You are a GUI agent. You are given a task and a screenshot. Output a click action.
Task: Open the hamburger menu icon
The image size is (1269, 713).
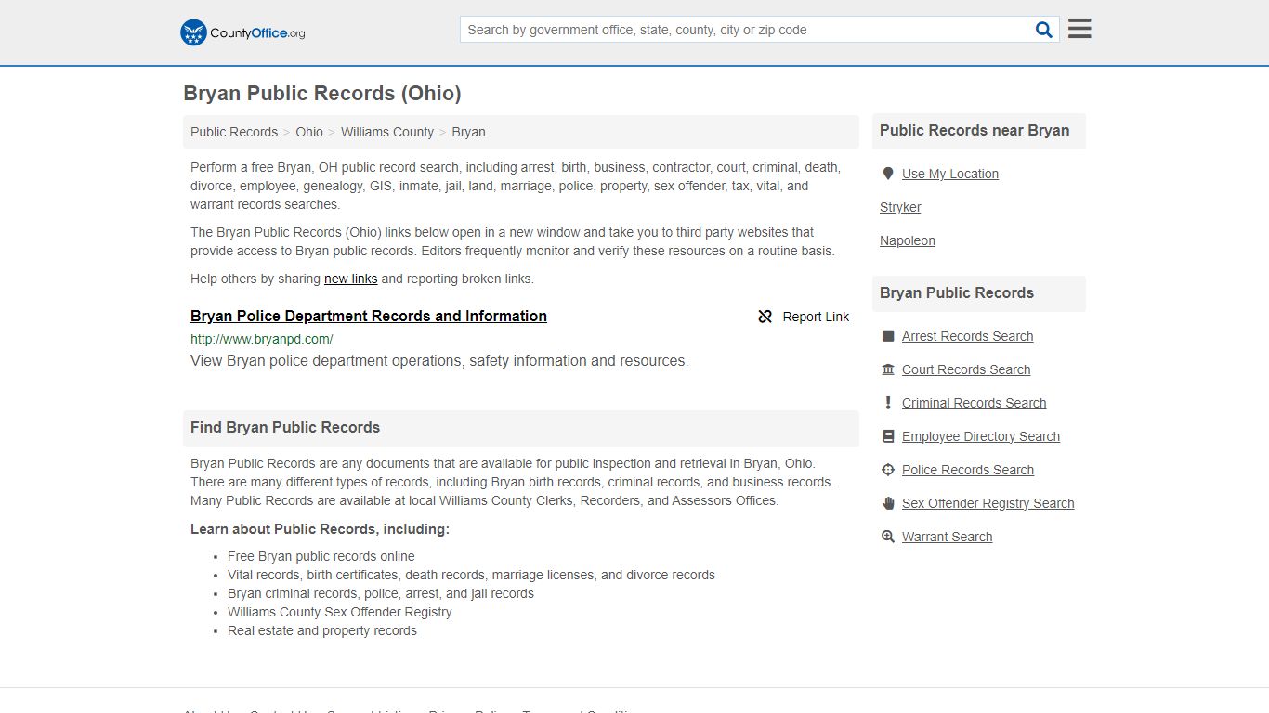point(1079,29)
